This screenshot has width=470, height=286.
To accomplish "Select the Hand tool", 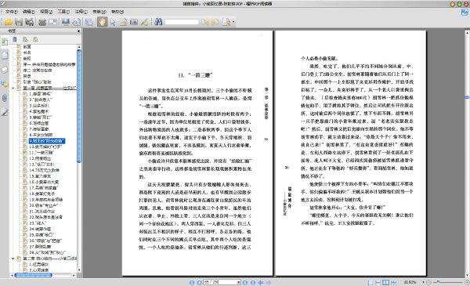I will pyautogui.click(x=102, y=22).
